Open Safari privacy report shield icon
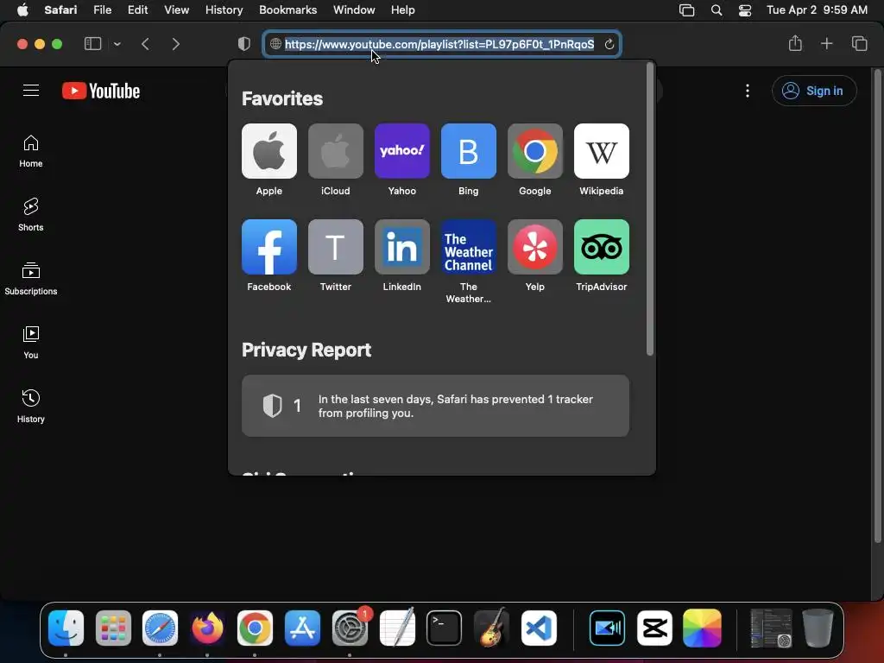Image resolution: width=884 pixels, height=663 pixels. click(x=244, y=44)
